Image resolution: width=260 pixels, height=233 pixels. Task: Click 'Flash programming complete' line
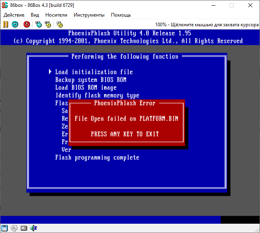pos(97,157)
